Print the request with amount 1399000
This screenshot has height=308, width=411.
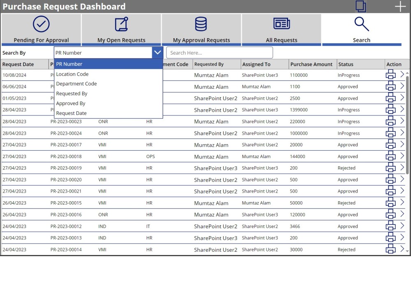click(390, 109)
